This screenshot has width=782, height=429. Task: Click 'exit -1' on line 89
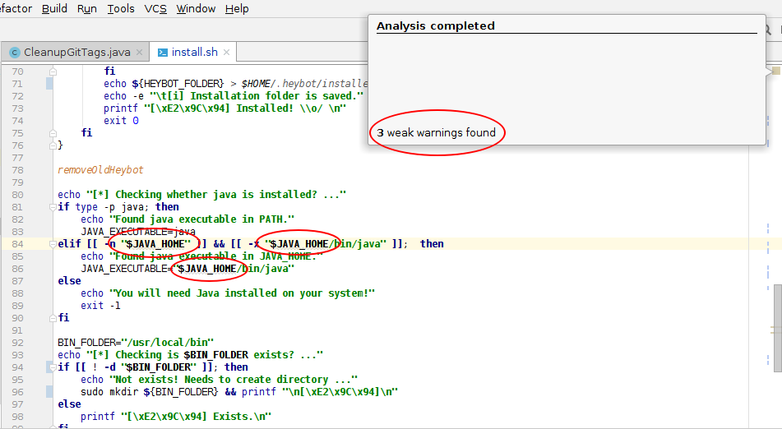(100, 306)
